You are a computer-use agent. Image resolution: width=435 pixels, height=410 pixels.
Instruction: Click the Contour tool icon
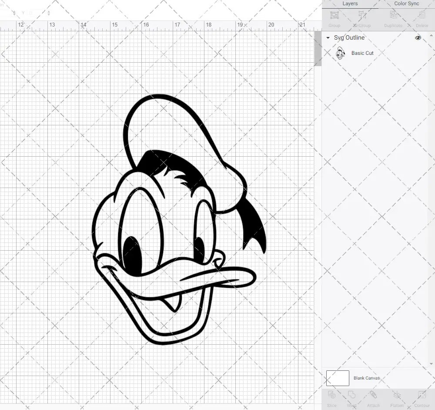click(422, 395)
